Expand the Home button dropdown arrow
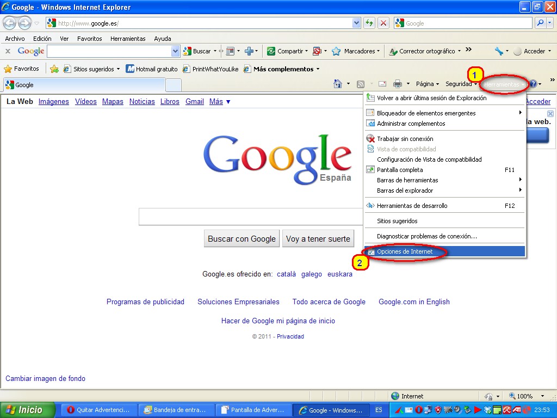Image resolution: width=557 pixels, height=418 pixels. click(x=348, y=84)
